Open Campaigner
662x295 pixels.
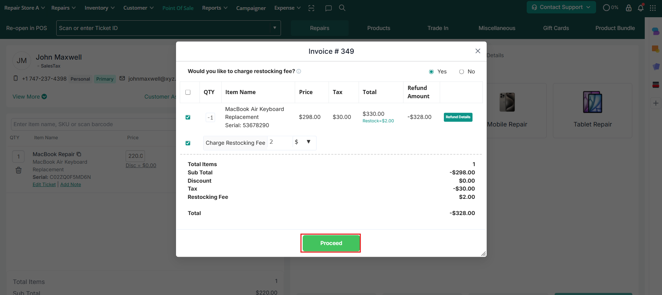251,8
